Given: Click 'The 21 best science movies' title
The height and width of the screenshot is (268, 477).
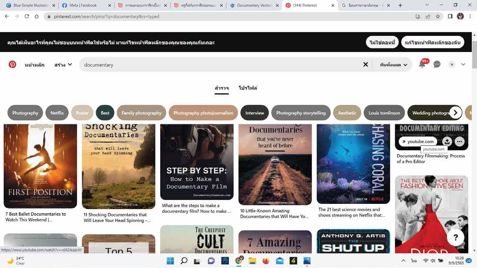Looking at the screenshot, I should click(x=351, y=212).
